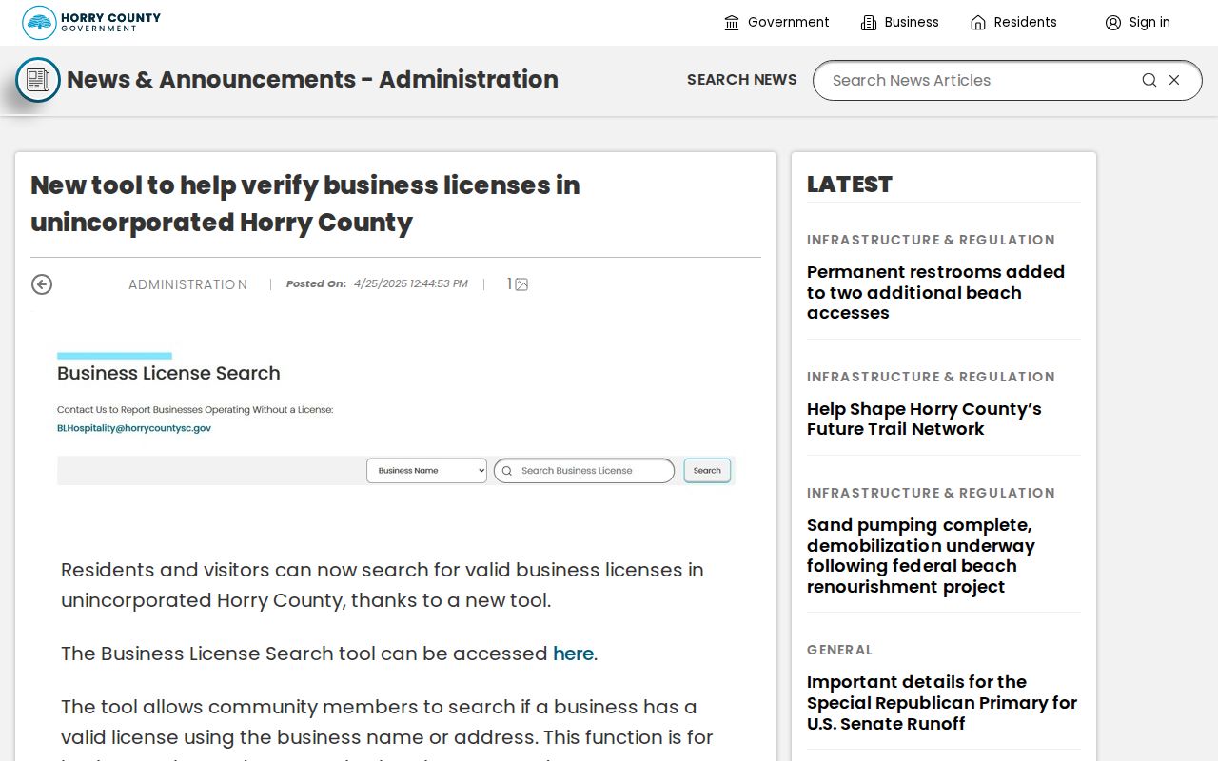Click the ADMINISTRATION category label
The width and height of the screenshot is (1218, 761).
click(x=188, y=284)
